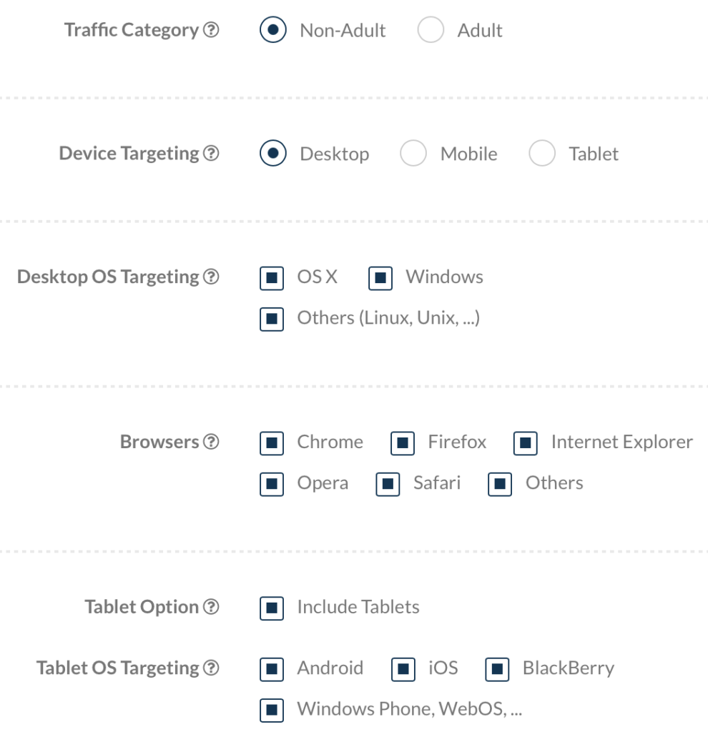Viewport: 708px width, 732px height.
Task: Toggle Firefox browser targeting
Action: [x=403, y=443]
